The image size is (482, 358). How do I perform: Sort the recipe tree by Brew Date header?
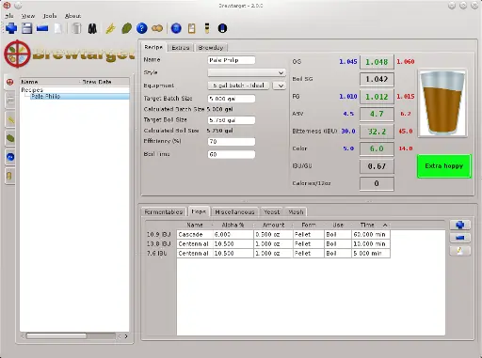97,82
